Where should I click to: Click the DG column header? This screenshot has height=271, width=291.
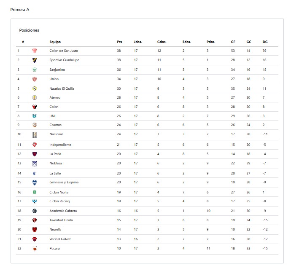[x=265, y=42]
